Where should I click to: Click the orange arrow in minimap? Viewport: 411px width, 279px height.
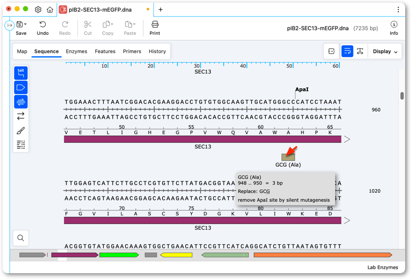pos(323,255)
